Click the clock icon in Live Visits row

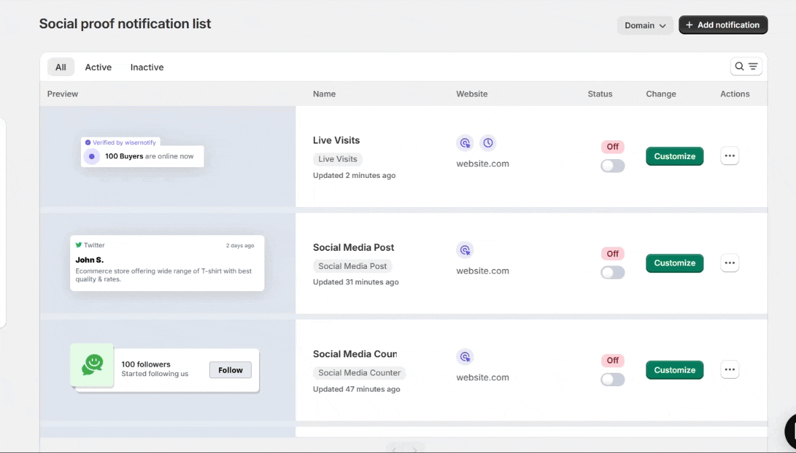488,143
